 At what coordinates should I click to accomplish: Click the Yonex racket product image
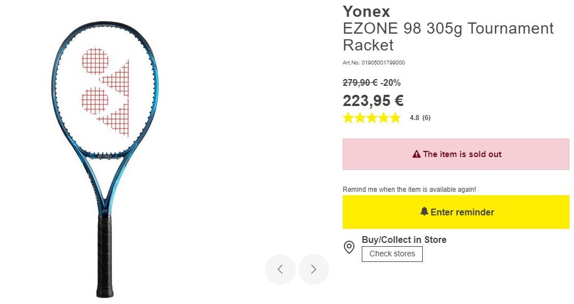click(105, 157)
